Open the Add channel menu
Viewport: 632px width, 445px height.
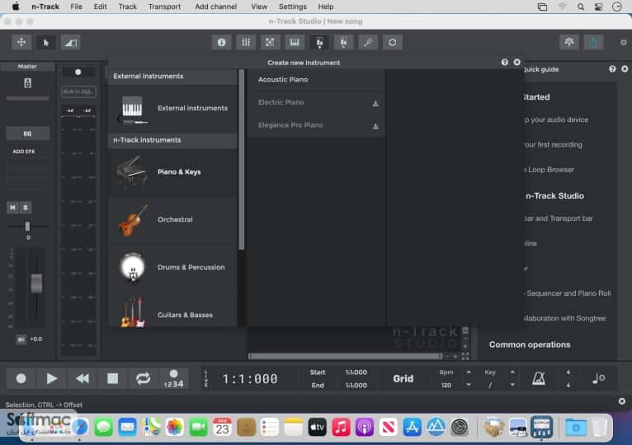[x=215, y=7]
